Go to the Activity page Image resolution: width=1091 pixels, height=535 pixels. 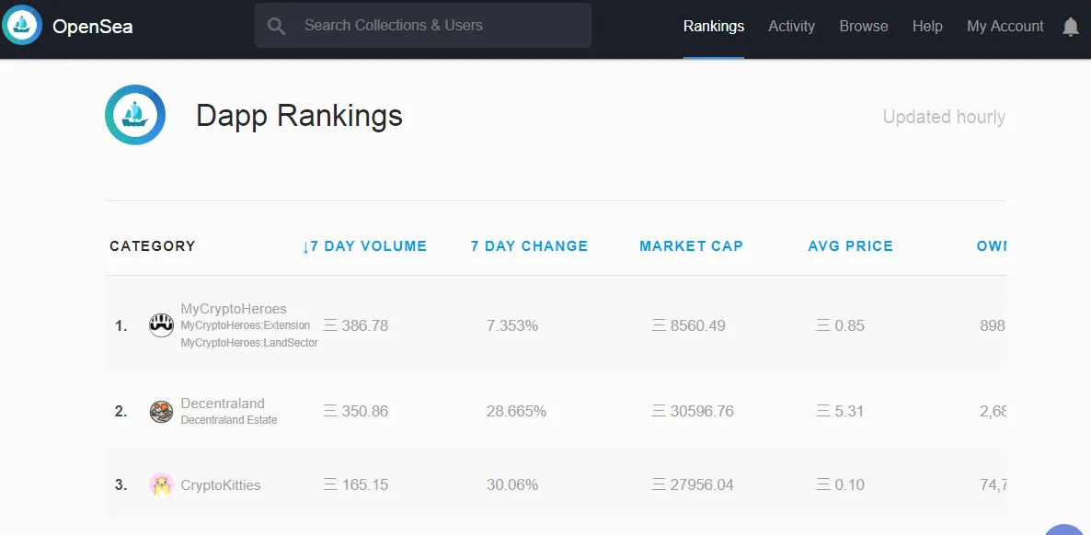(791, 27)
